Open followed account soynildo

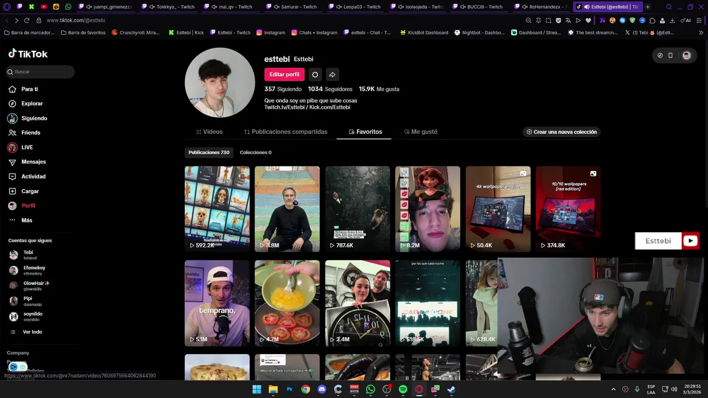[x=27, y=316]
